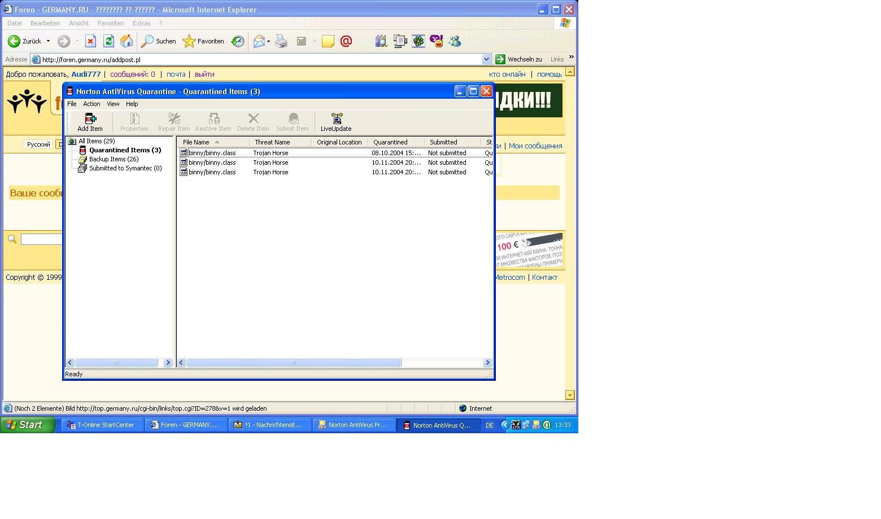This screenshot has width=881, height=519.
Task: Click the Add Item toolbar icon
Action: coord(90,122)
